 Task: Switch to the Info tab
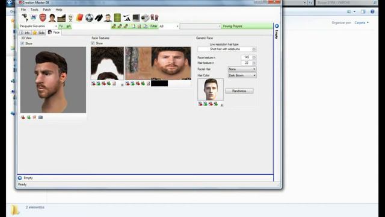tap(25, 33)
